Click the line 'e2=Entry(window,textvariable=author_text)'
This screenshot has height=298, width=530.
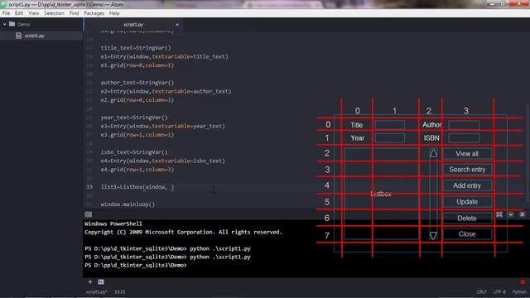(x=166, y=91)
